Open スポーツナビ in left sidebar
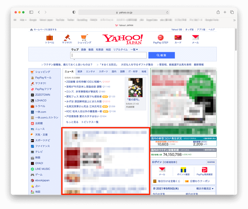The image size is (248, 209). click(x=43, y=140)
